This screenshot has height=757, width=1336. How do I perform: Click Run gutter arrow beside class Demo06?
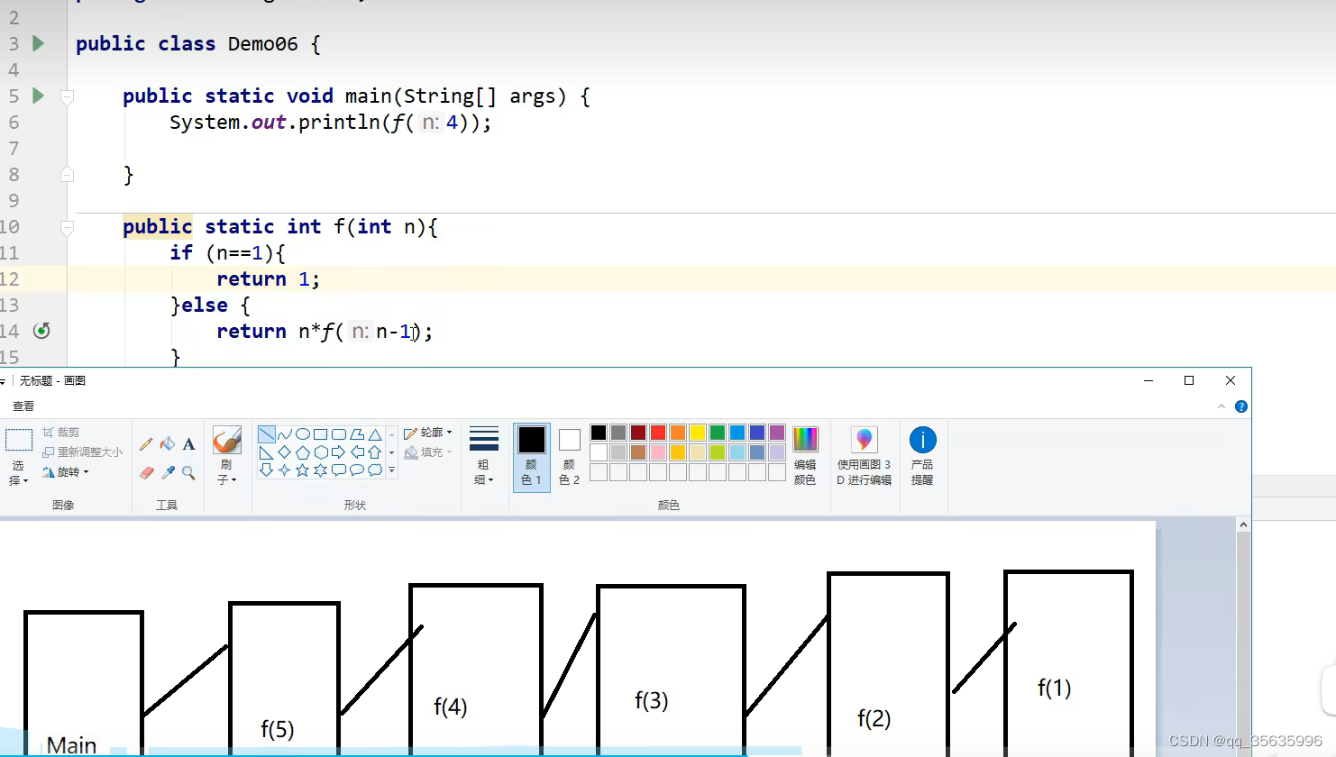[x=38, y=43]
